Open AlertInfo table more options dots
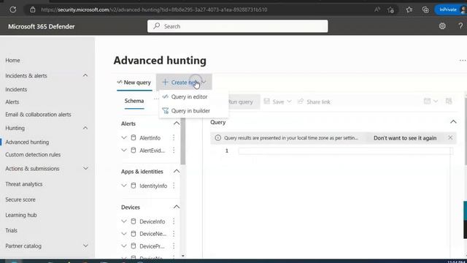Viewport: 467px width, 263px height. 174,138
